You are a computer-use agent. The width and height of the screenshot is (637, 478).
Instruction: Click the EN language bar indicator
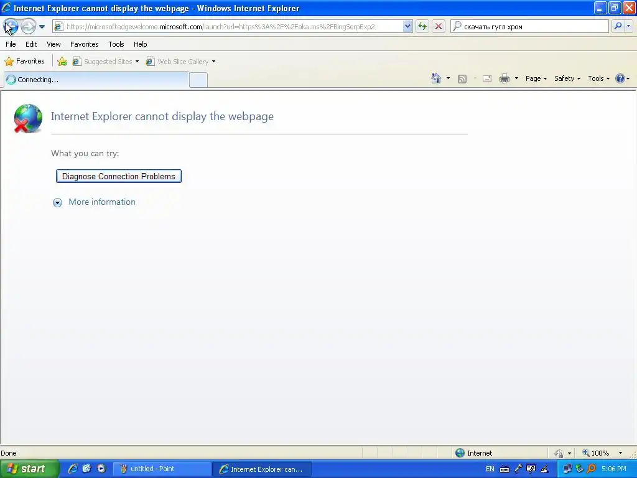(490, 469)
